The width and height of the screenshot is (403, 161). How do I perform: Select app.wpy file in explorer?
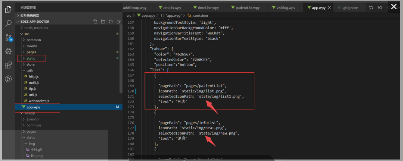pos(33,107)
